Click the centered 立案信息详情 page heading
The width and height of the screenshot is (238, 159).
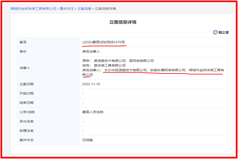(123, 22)
